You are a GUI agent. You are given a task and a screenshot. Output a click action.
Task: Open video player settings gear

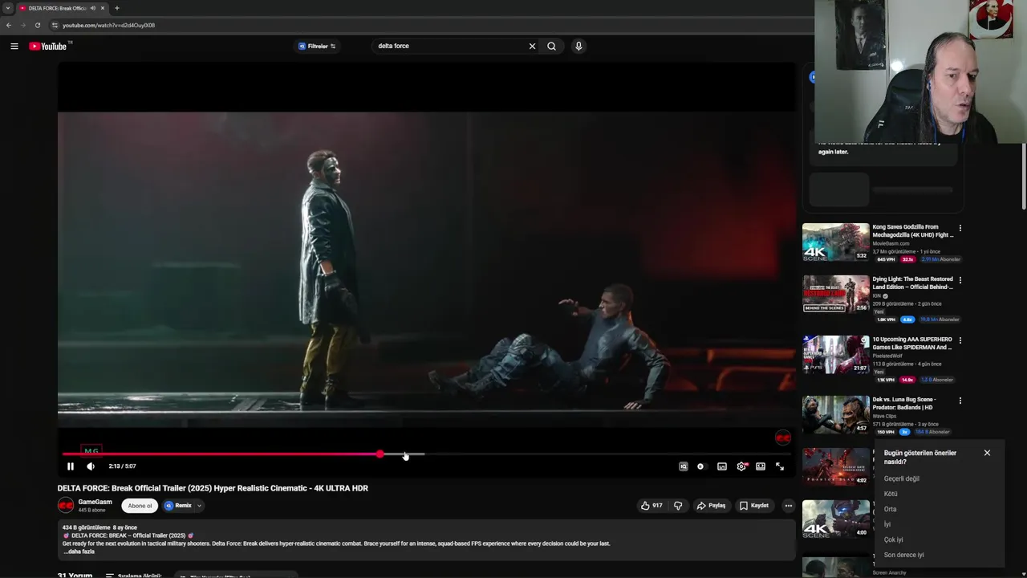click(741, 466)
